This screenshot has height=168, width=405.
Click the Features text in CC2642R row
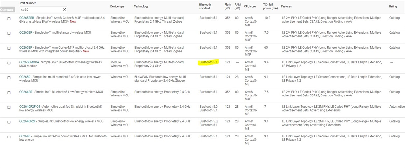pos(332,94)
